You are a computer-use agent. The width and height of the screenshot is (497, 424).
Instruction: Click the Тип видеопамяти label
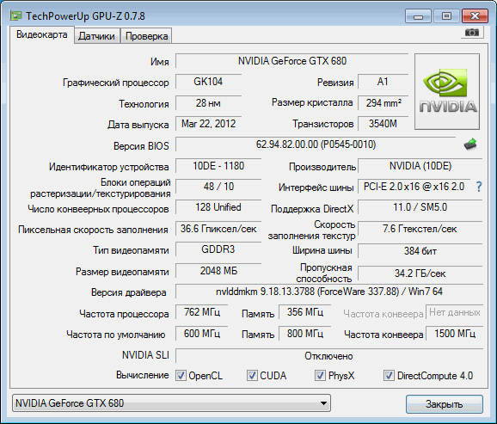coord(131,250)
